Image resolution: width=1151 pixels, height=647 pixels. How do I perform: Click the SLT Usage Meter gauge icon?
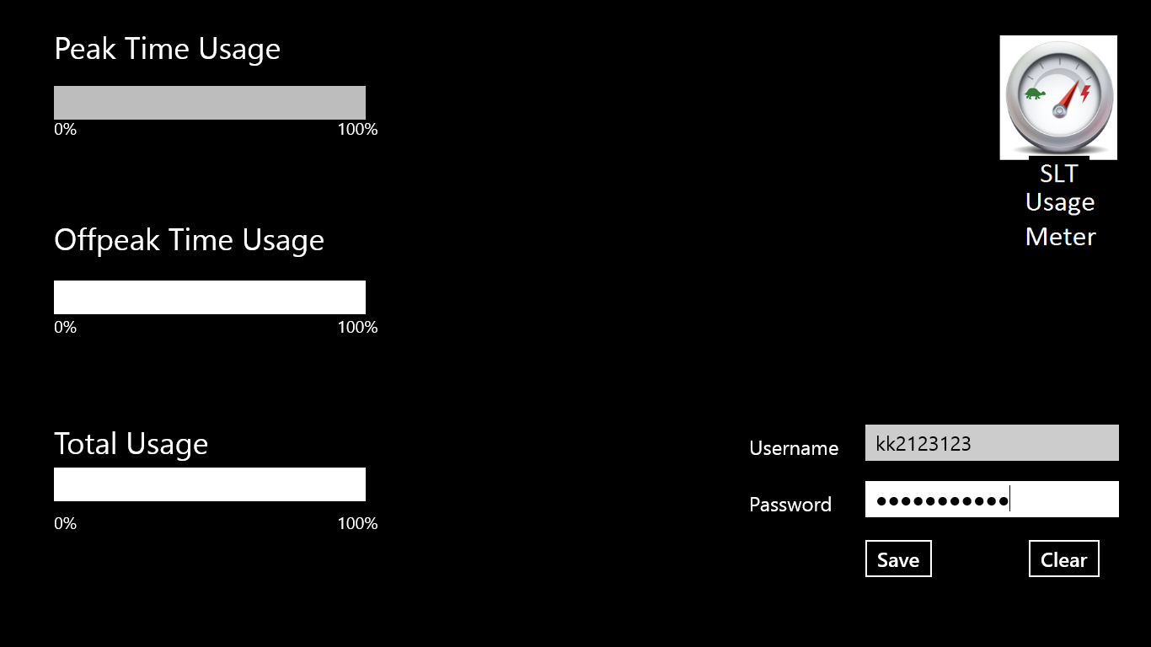coord(1058,97)
